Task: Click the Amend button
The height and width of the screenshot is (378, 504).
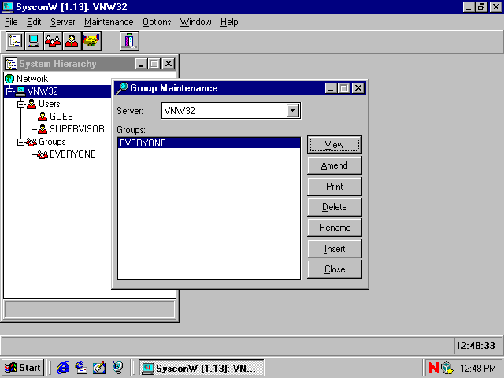Action: click(334, 165)
